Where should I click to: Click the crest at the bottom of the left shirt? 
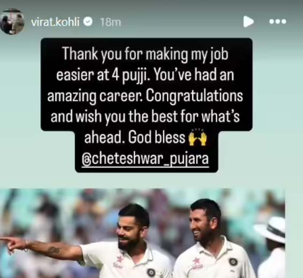coord(151,273)
